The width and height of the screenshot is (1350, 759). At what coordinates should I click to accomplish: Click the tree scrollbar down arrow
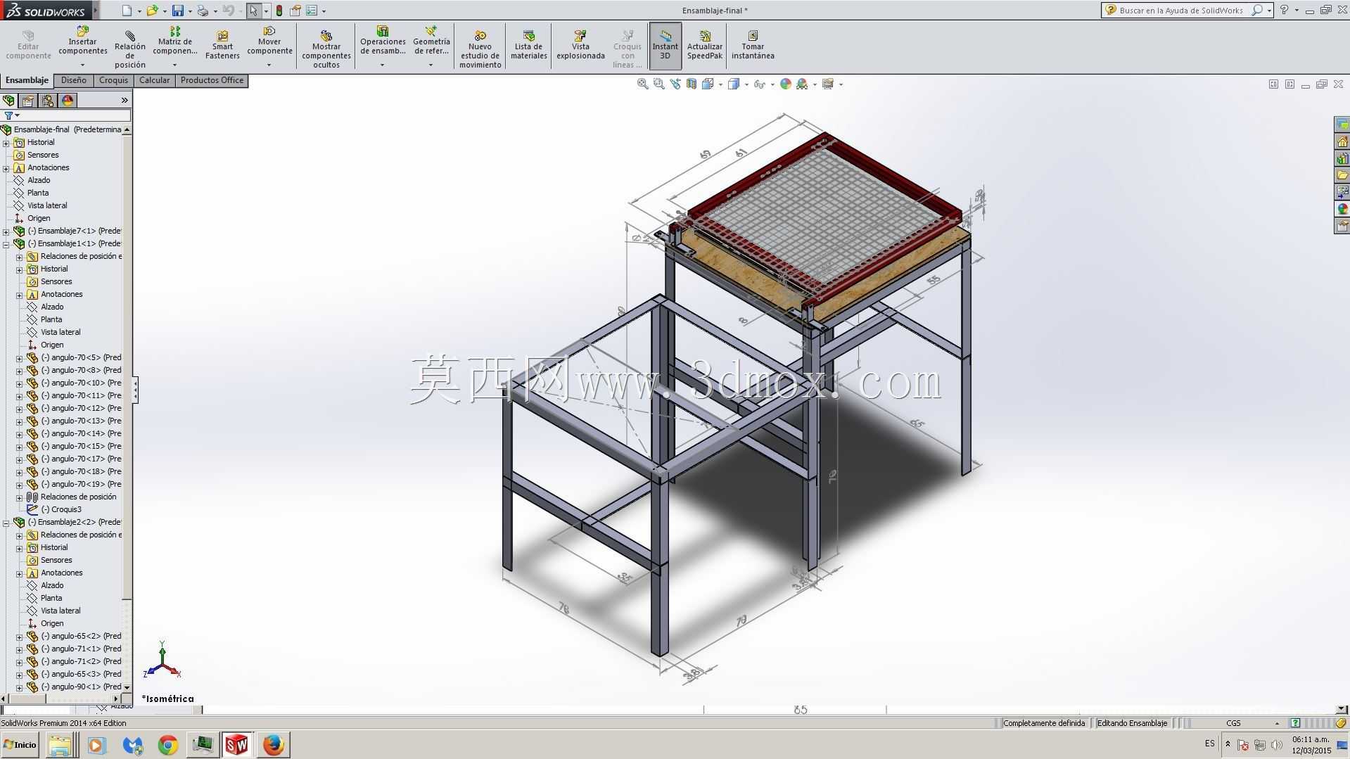(x=127, y=687)
